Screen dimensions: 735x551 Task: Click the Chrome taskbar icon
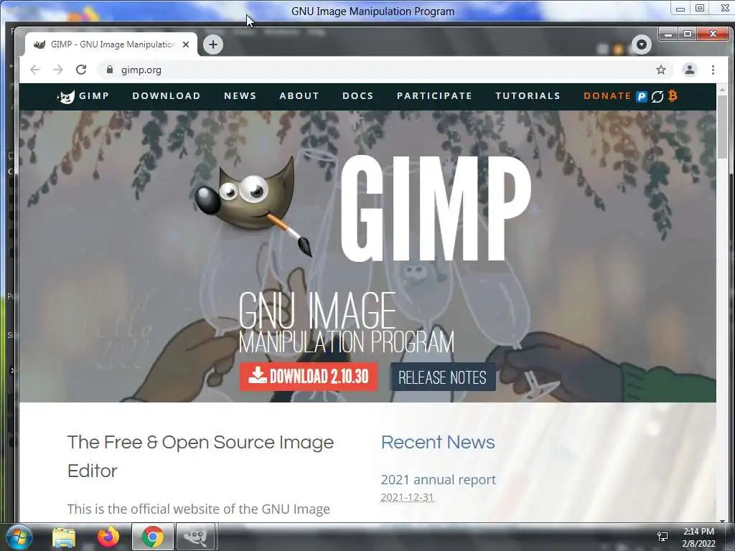[153, 537]
